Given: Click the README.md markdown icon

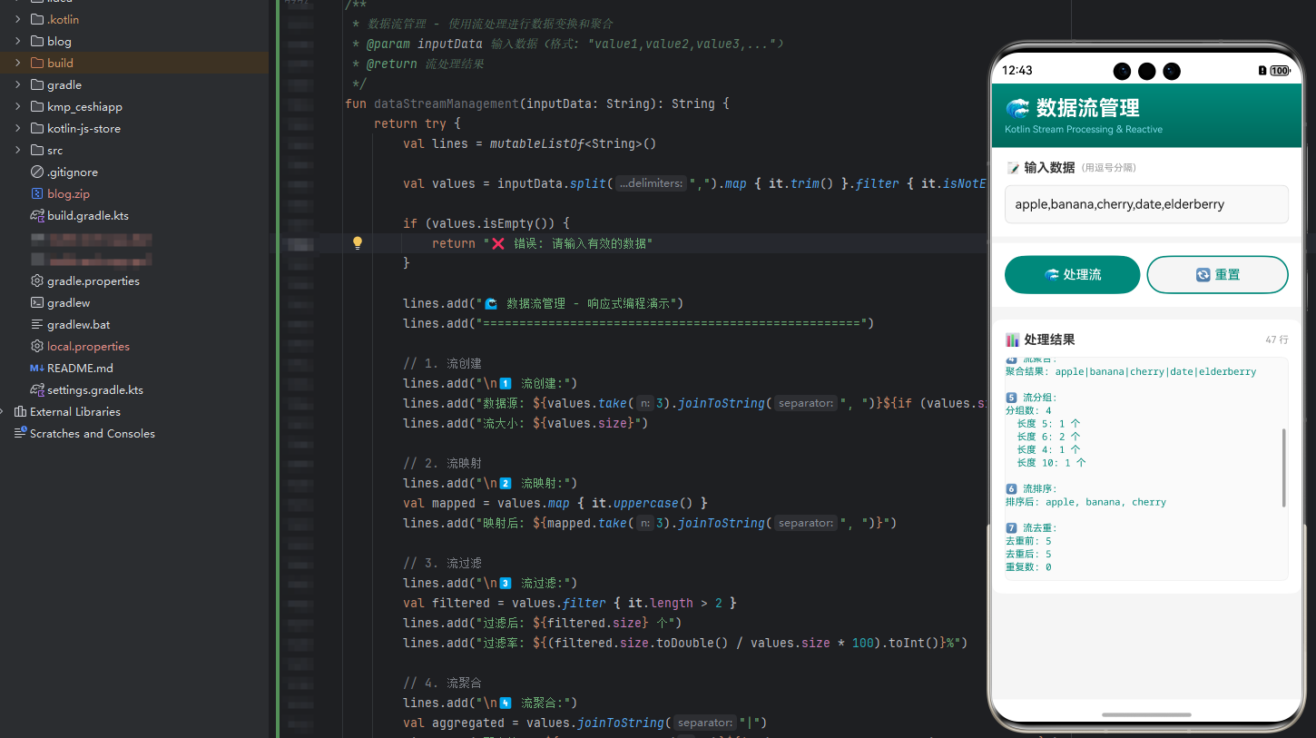Looking at the screenshot, I should tap(37, 368).
